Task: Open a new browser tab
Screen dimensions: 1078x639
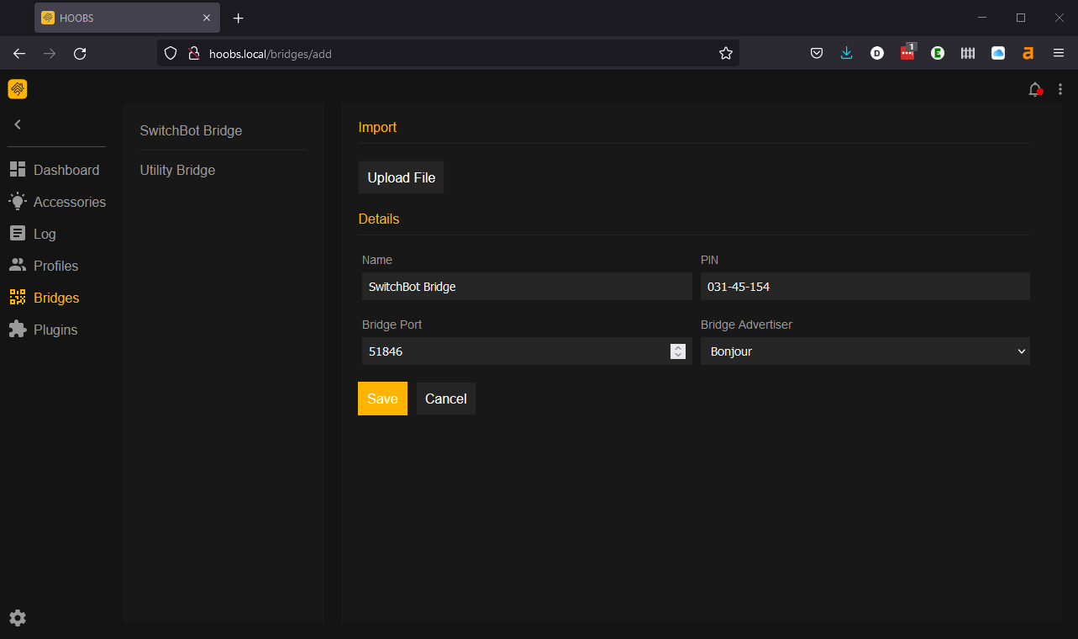Action: (x=238, y=18)
